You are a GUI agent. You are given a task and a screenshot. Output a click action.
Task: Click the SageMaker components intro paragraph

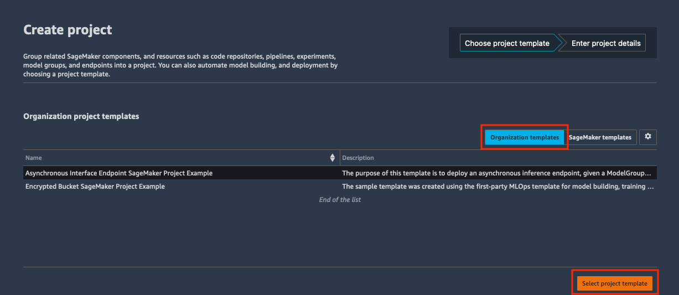click(x=180, y=65)
